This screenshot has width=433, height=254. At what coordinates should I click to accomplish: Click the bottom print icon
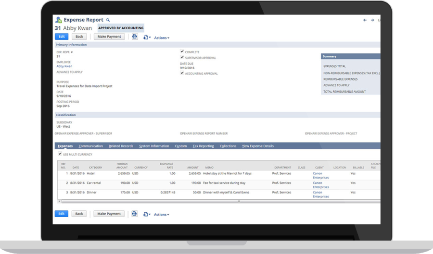(x=135, y=214)
